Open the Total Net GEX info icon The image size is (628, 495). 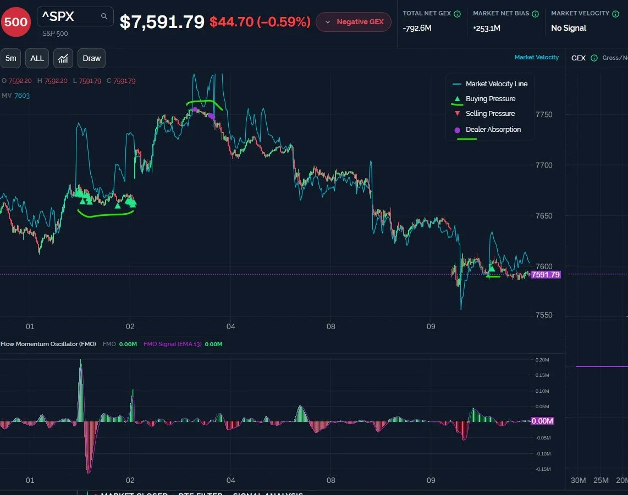[457, 14]
